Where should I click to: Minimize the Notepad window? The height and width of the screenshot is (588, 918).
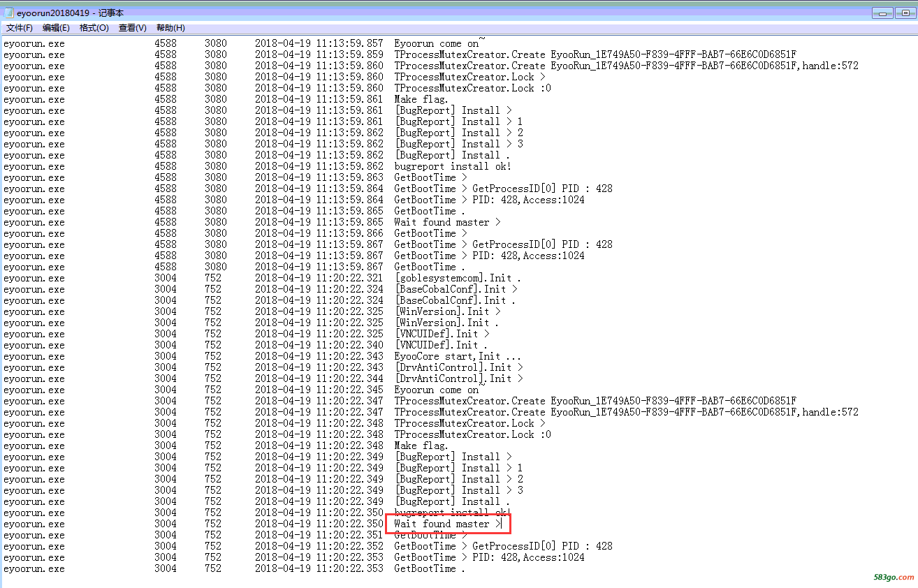point(884,13)
